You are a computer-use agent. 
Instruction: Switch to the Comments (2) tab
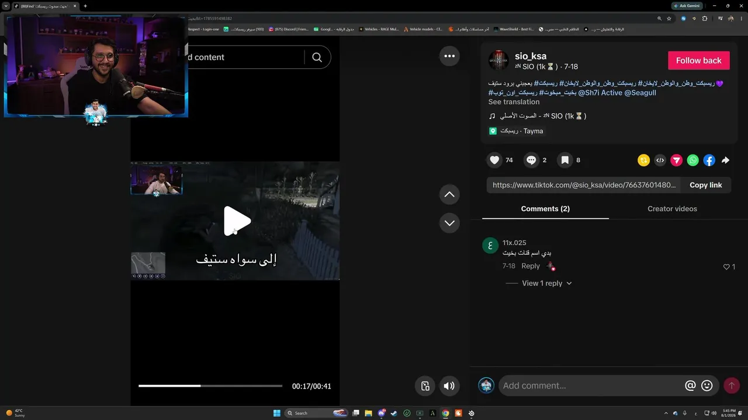point(545,209)
